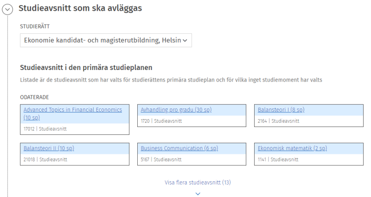Open Advanced Topics in Financial Economics link
Screen dimensions: 371x197
tap(72, 114)
